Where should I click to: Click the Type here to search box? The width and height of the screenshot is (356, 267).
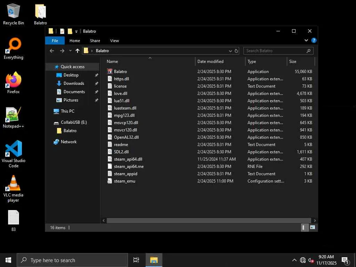point(72,260)
